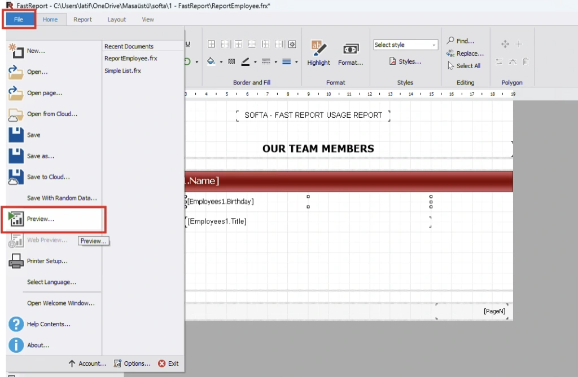Open the fill color dropdown arrow
The height and width of the screenshot is (377, 578).
click(x=221, y=62)
